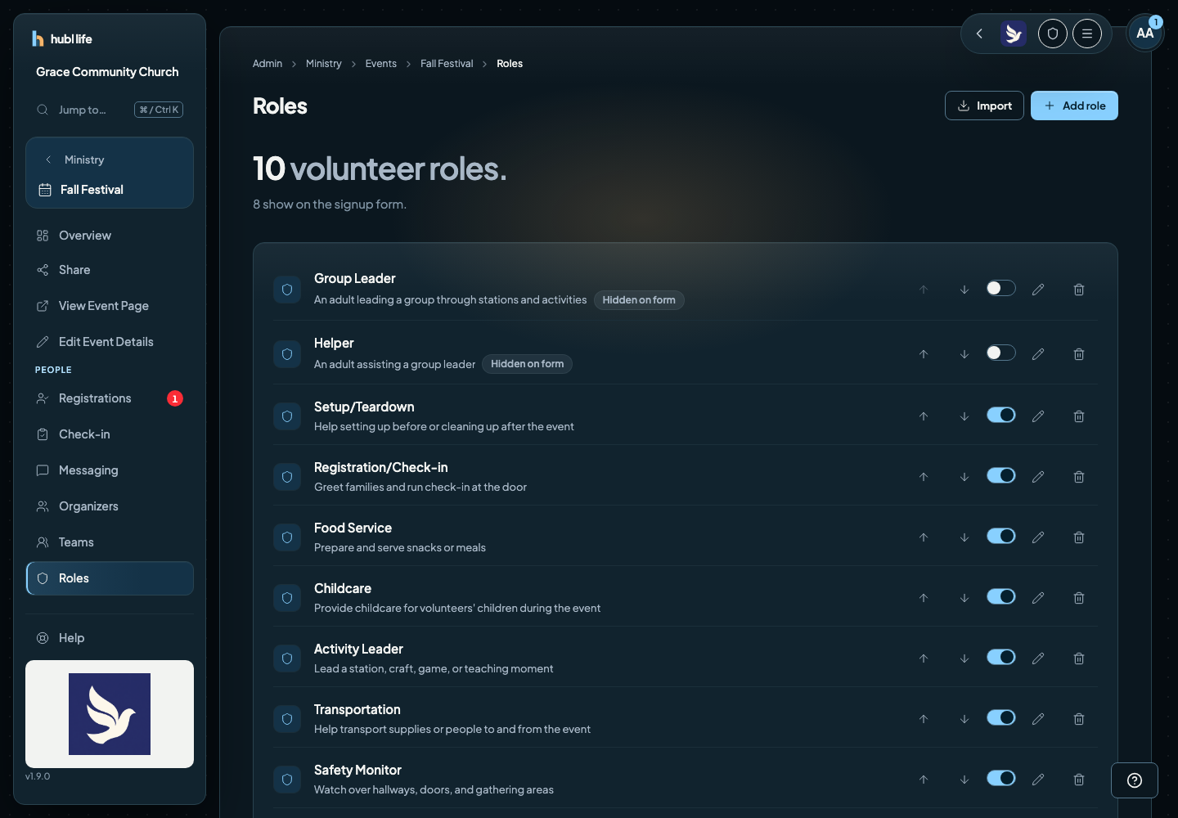Edit the Childcare role

(x=1038, y=598)
